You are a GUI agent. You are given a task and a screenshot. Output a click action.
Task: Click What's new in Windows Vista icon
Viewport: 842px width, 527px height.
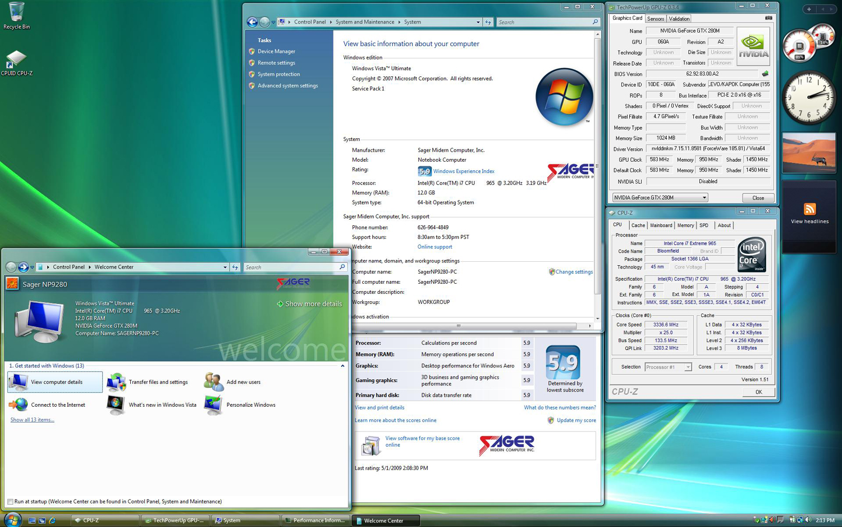(x=116, y=405)
